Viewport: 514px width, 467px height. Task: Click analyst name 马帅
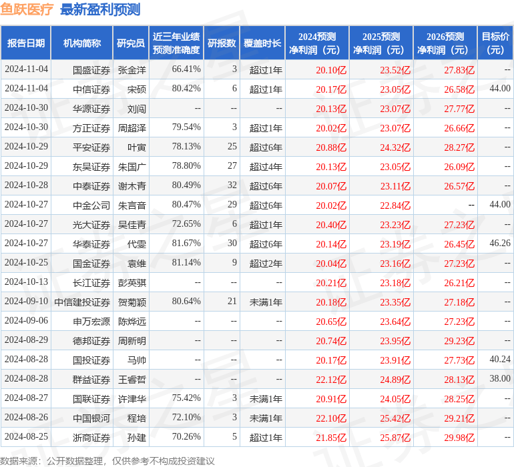click(x=137, y=360)
